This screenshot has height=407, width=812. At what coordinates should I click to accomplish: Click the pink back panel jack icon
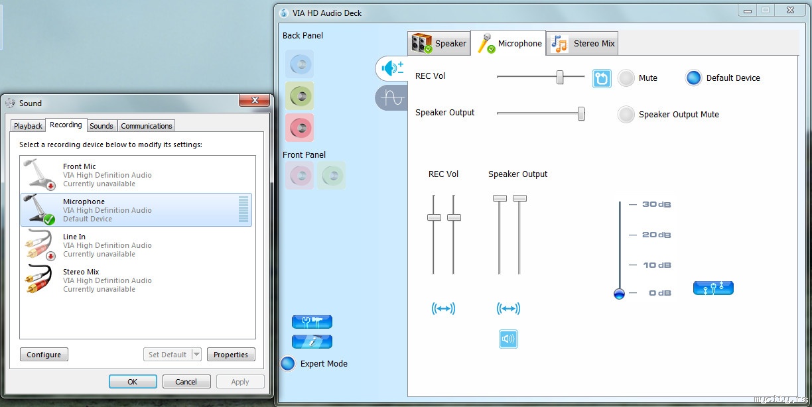(x=299, y=127)
